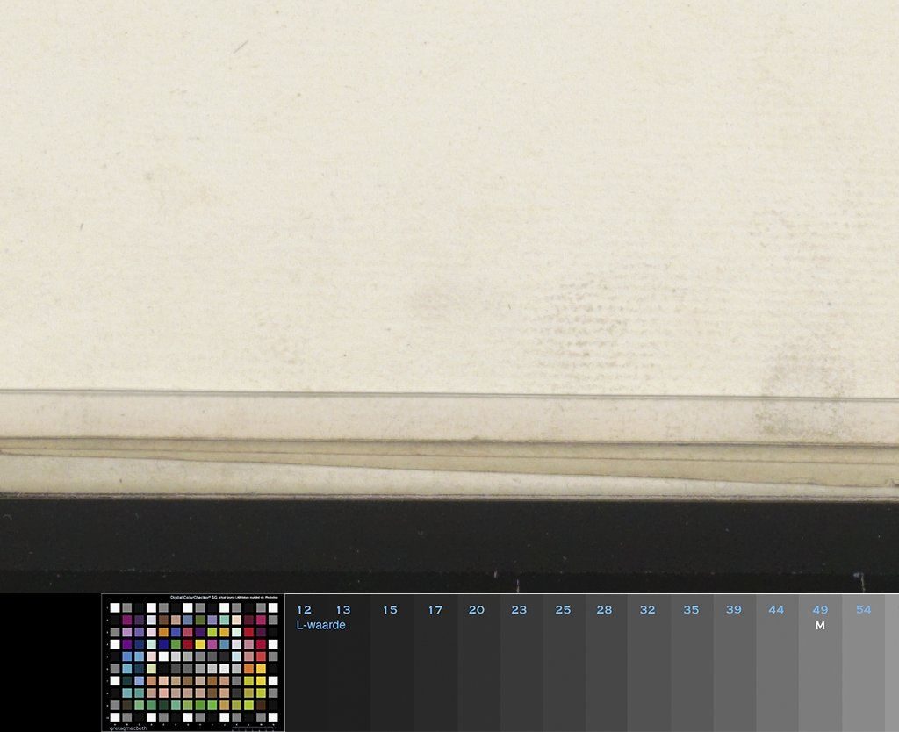Pick the grayscale step labeled 17
899x732 pixels.
435,667
